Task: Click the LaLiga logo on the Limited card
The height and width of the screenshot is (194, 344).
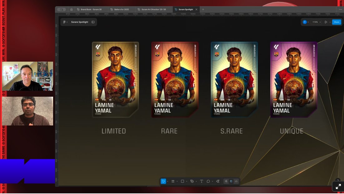Action: click(98, 47)
